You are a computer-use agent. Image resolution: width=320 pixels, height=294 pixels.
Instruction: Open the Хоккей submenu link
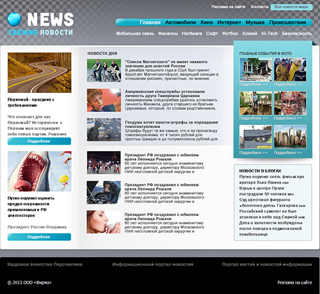pos(250,33)
